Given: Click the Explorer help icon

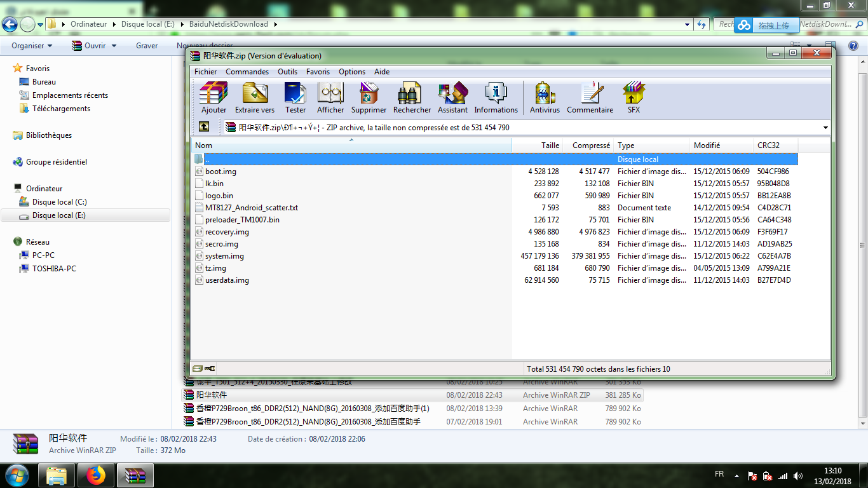Looking at the screenshot, I should (853, 46).
